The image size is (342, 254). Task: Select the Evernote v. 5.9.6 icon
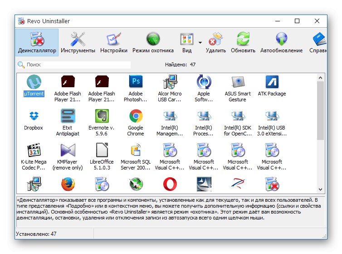(102, 116)
